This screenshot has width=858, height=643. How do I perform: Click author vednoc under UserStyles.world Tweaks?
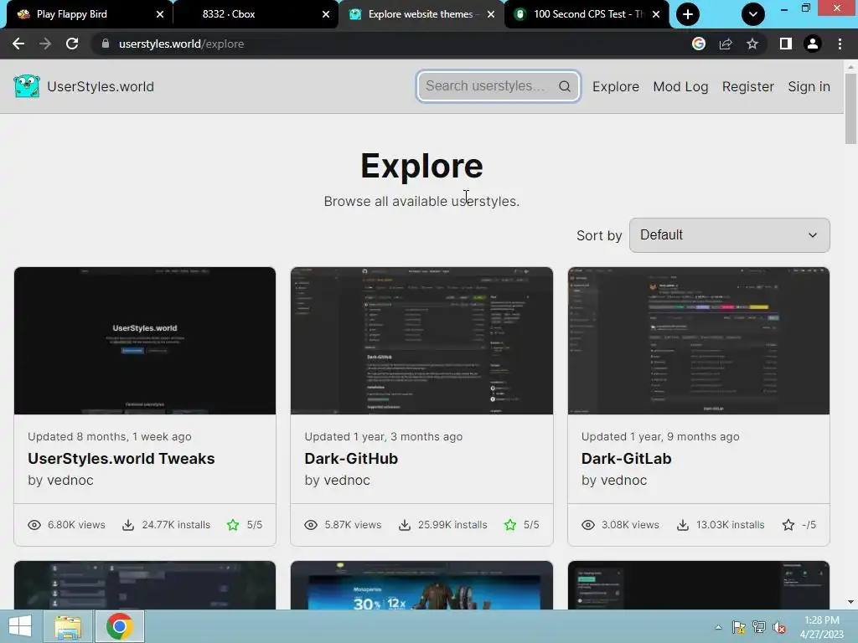click(x=70, y=480)
